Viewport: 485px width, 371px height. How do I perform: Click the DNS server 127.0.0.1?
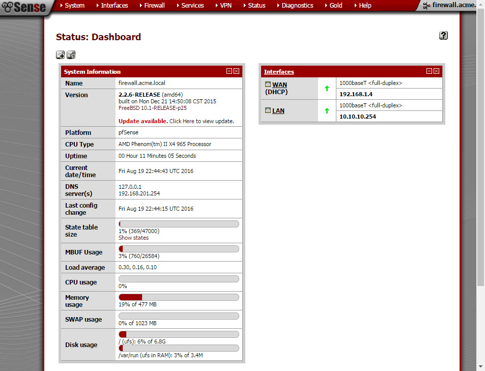click(130, 187)
